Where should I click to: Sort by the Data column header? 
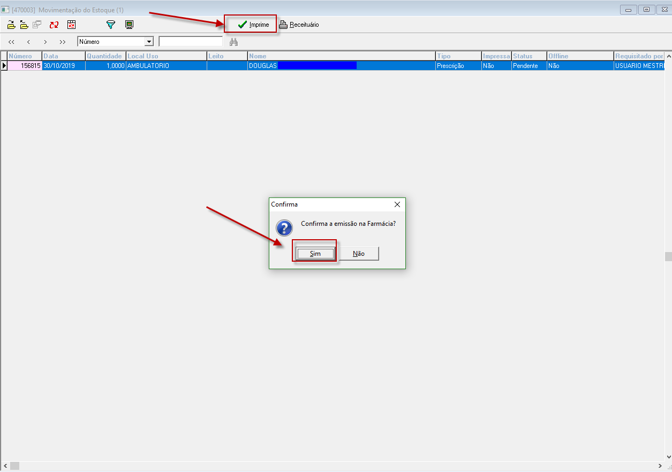pyautogui.click(x=64, y=56)
